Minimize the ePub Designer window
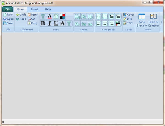Image resolution: width=165 pixels, height=126 pixels. point(145,2)
